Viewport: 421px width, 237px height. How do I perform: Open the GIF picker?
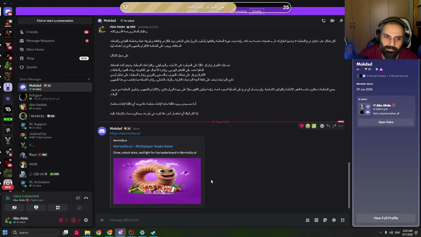(x=316, y=220)
